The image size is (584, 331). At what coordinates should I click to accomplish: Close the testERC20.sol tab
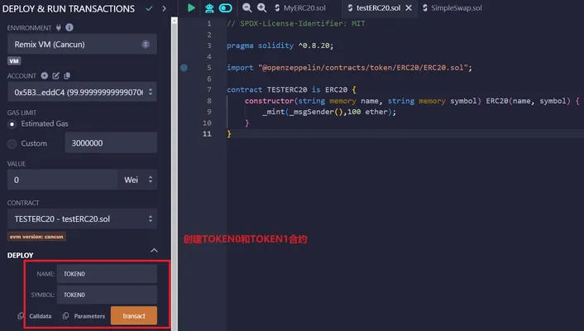409,7
